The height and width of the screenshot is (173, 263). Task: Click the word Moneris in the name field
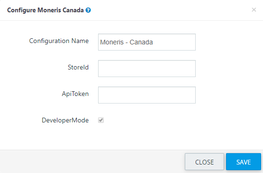click(112, 42)
